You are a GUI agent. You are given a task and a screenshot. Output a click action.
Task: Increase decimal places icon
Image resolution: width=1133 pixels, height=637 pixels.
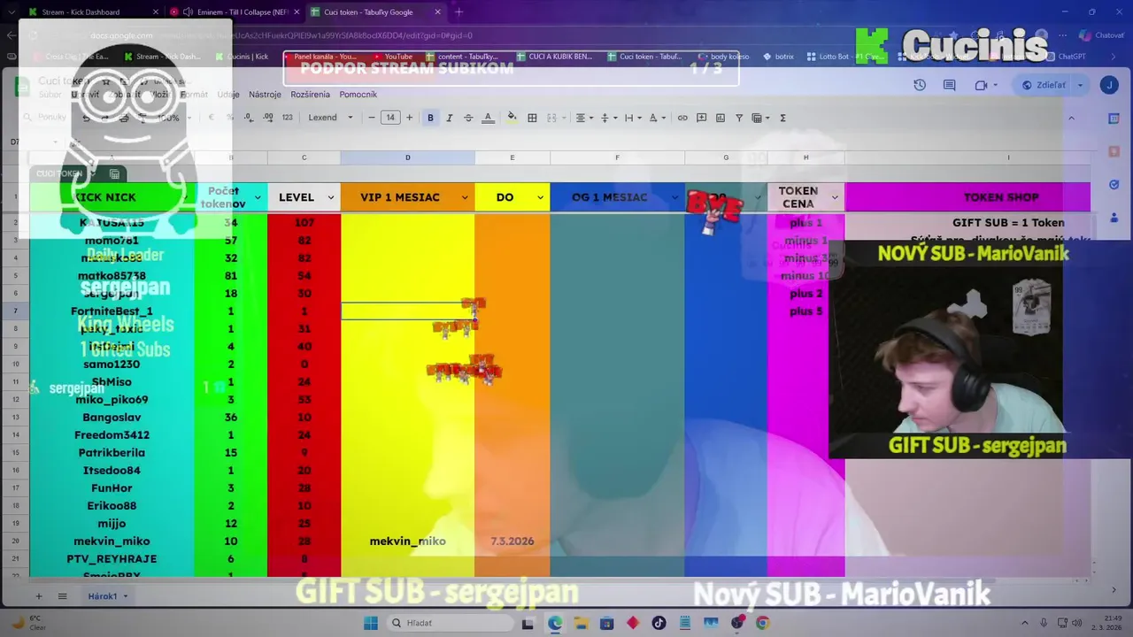(x=267, y=118)
